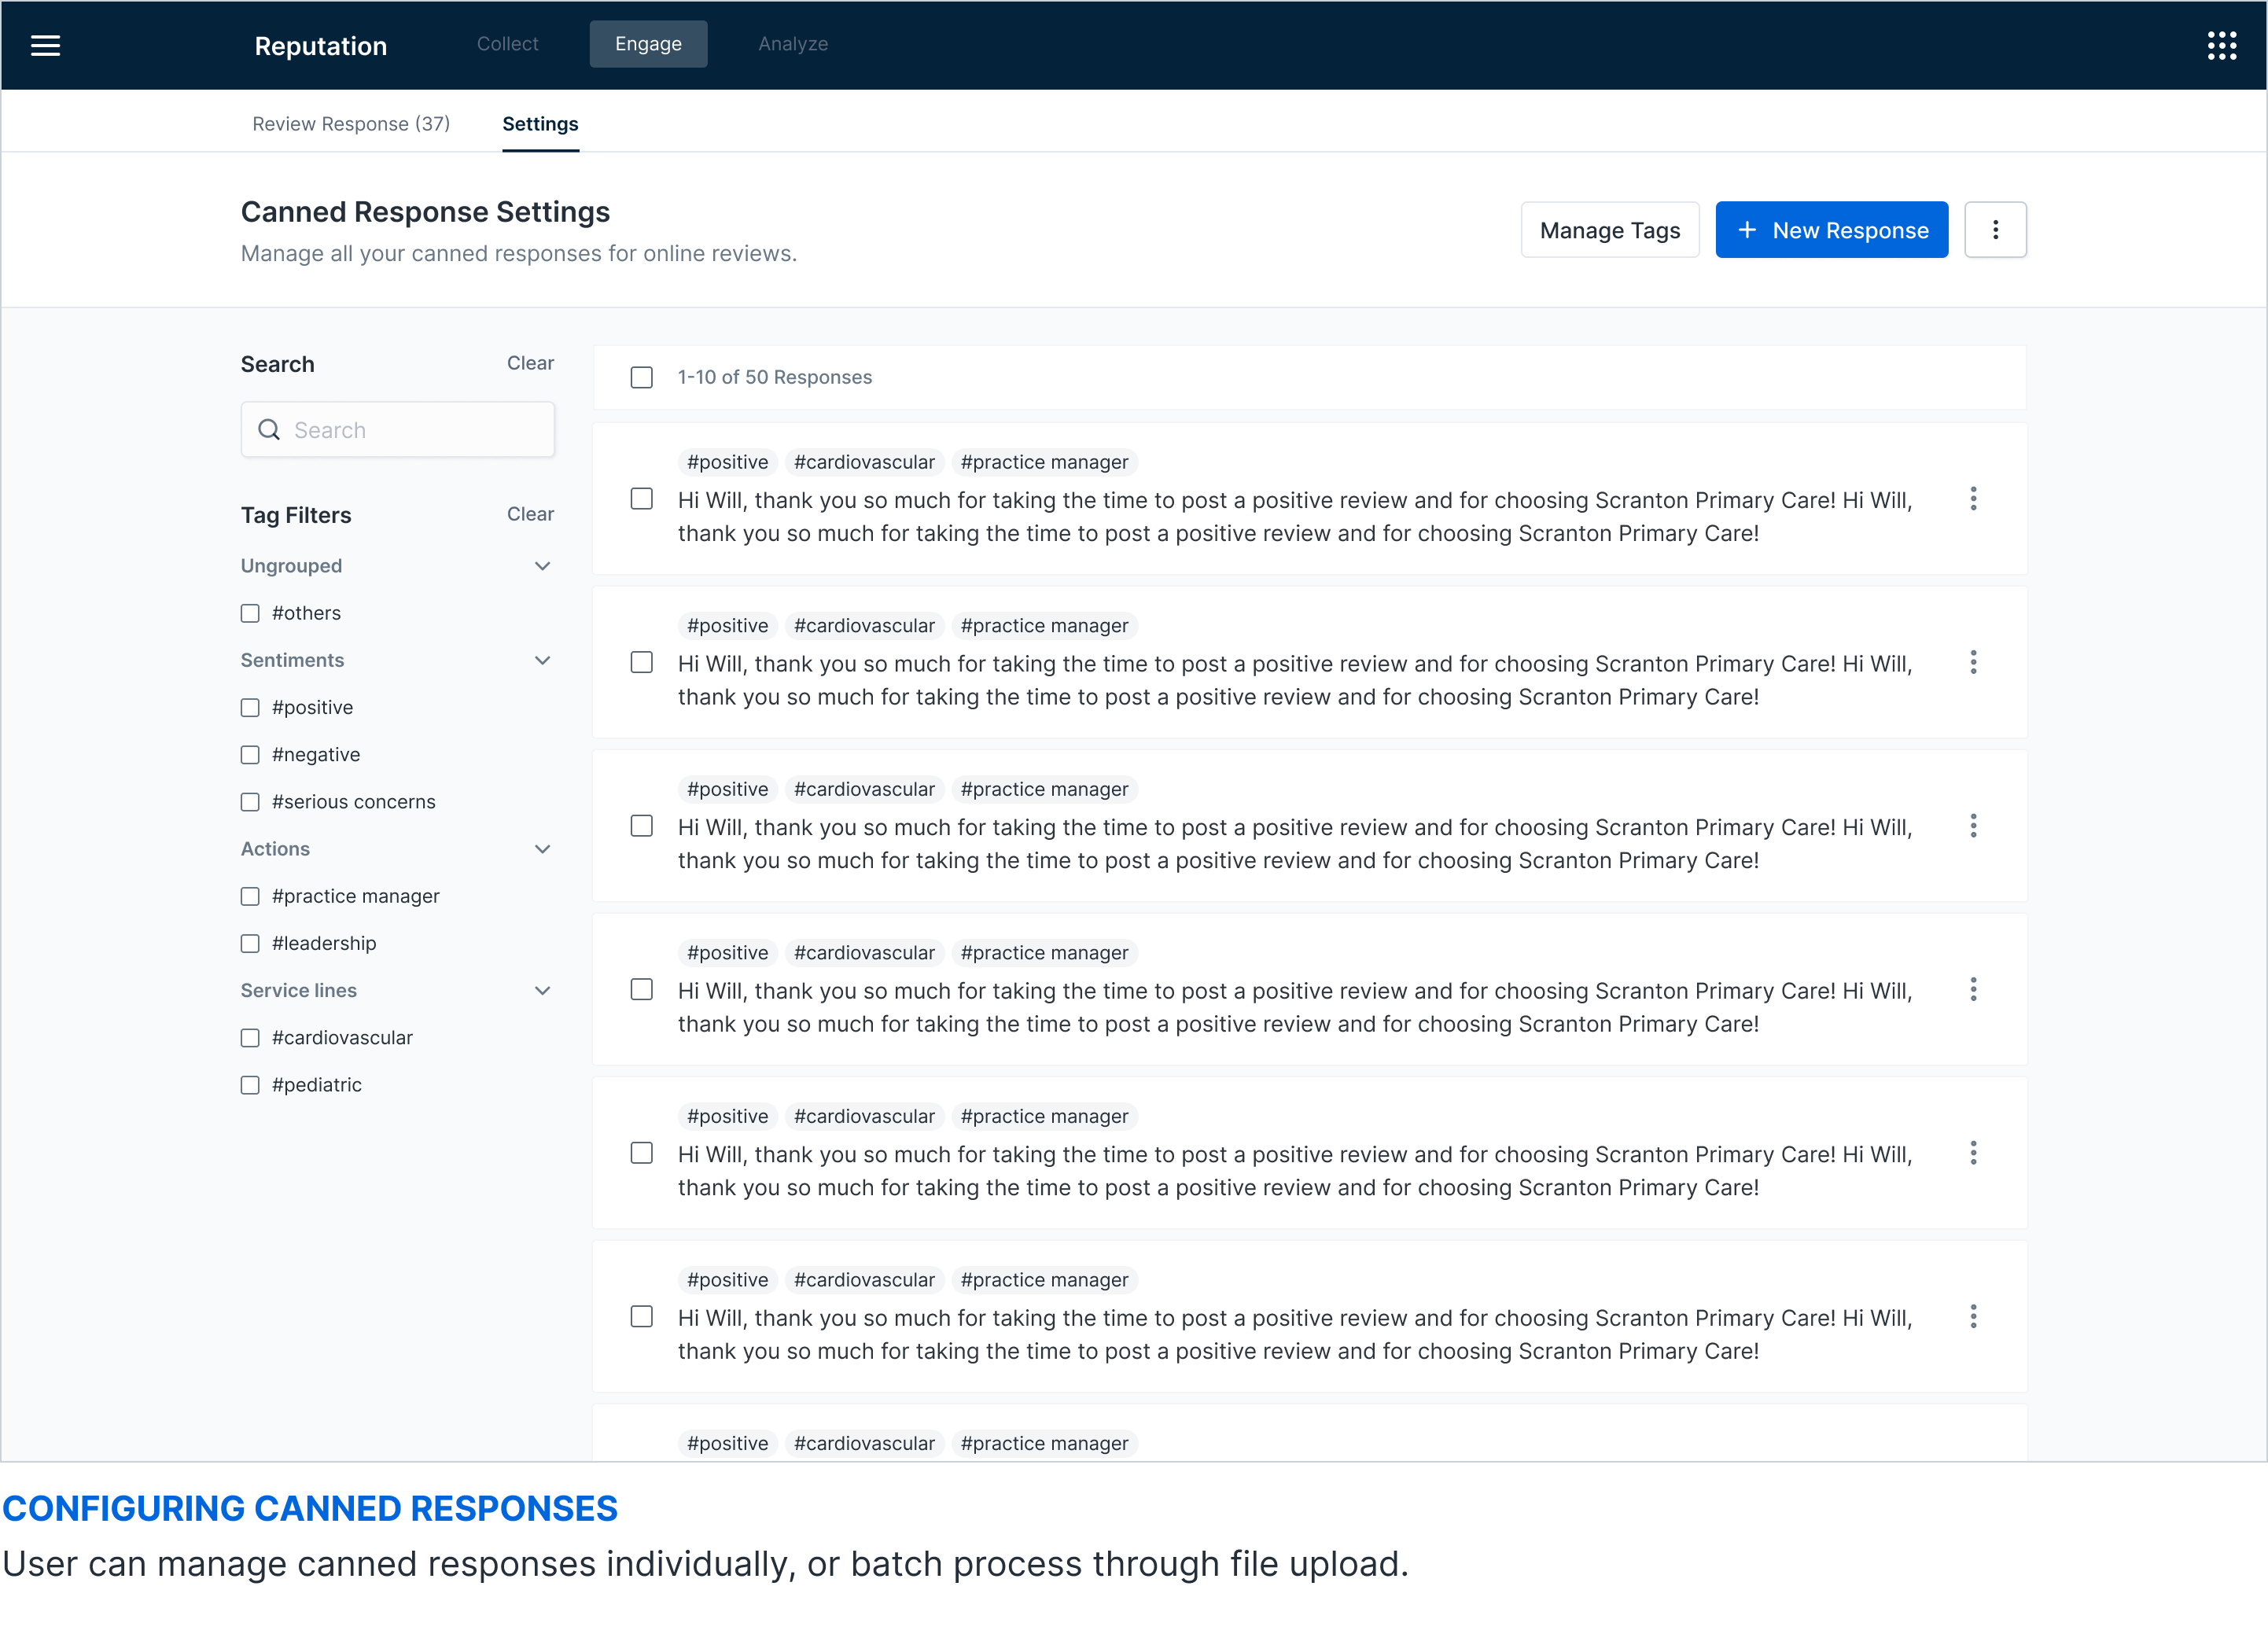The height and width of the screenshot is (1634, 2268).
Task: Select the first canned response checkbox
Action: point(641,499)
